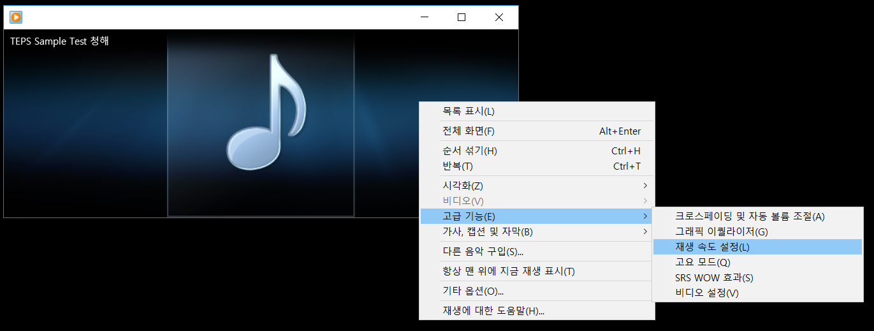Select 목록 표시(L) menu entry
The height and width of the screenshot is (331, 874).
point(537,112)
